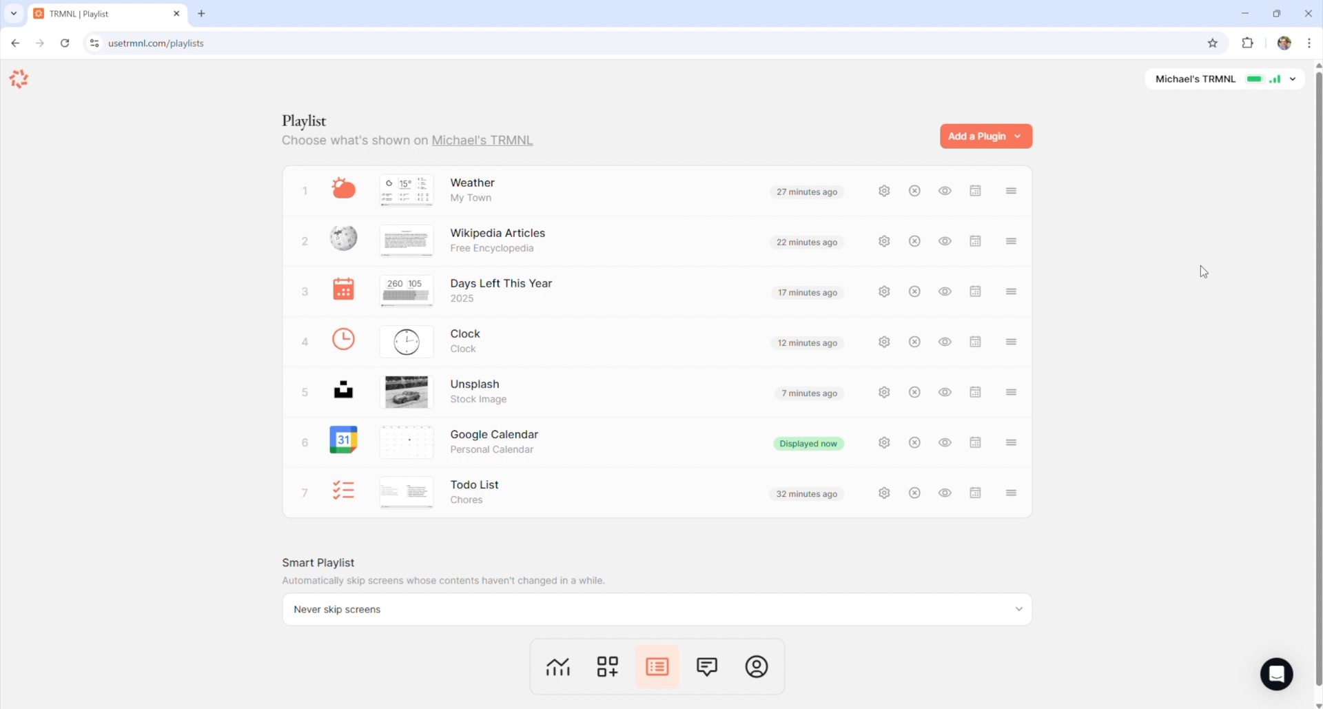Select the Playlist tab in bottom navigation
The height and width of the screenshot is (709, 1323).
point(657,666)
